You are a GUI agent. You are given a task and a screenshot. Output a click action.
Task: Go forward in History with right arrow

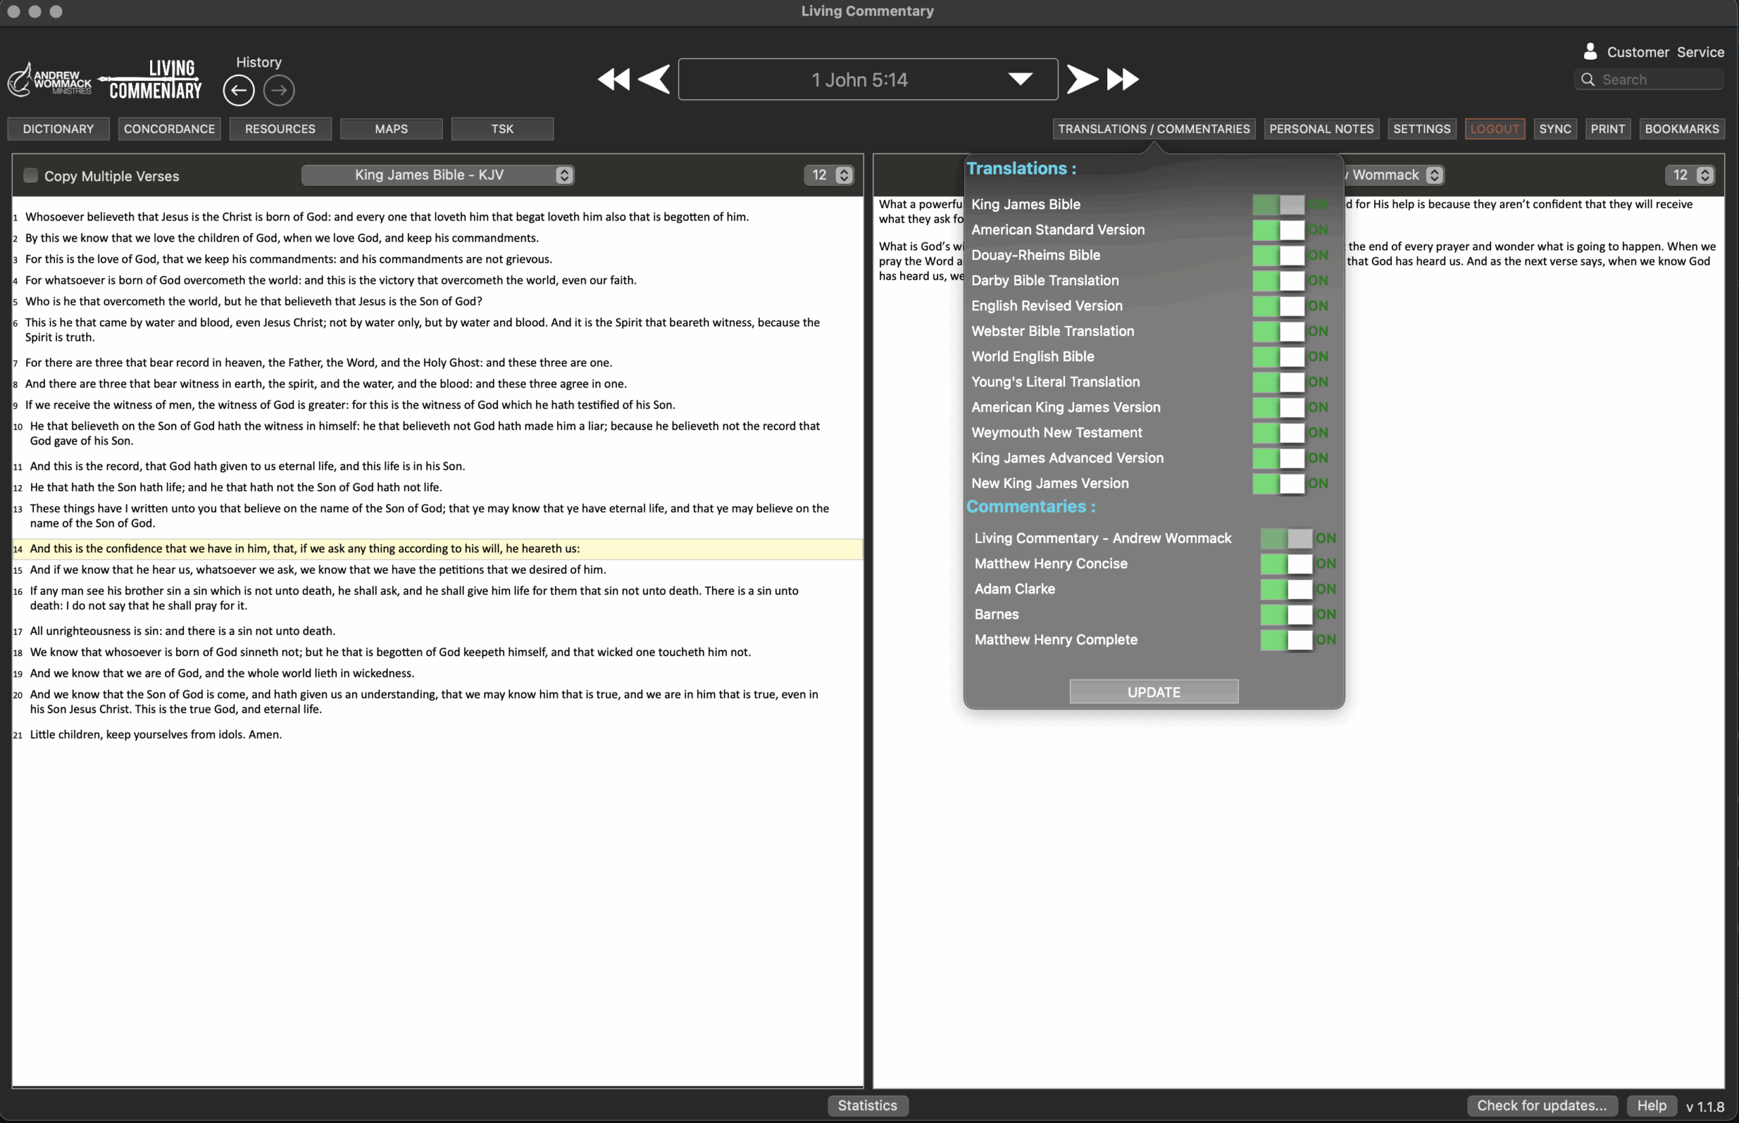279,90
